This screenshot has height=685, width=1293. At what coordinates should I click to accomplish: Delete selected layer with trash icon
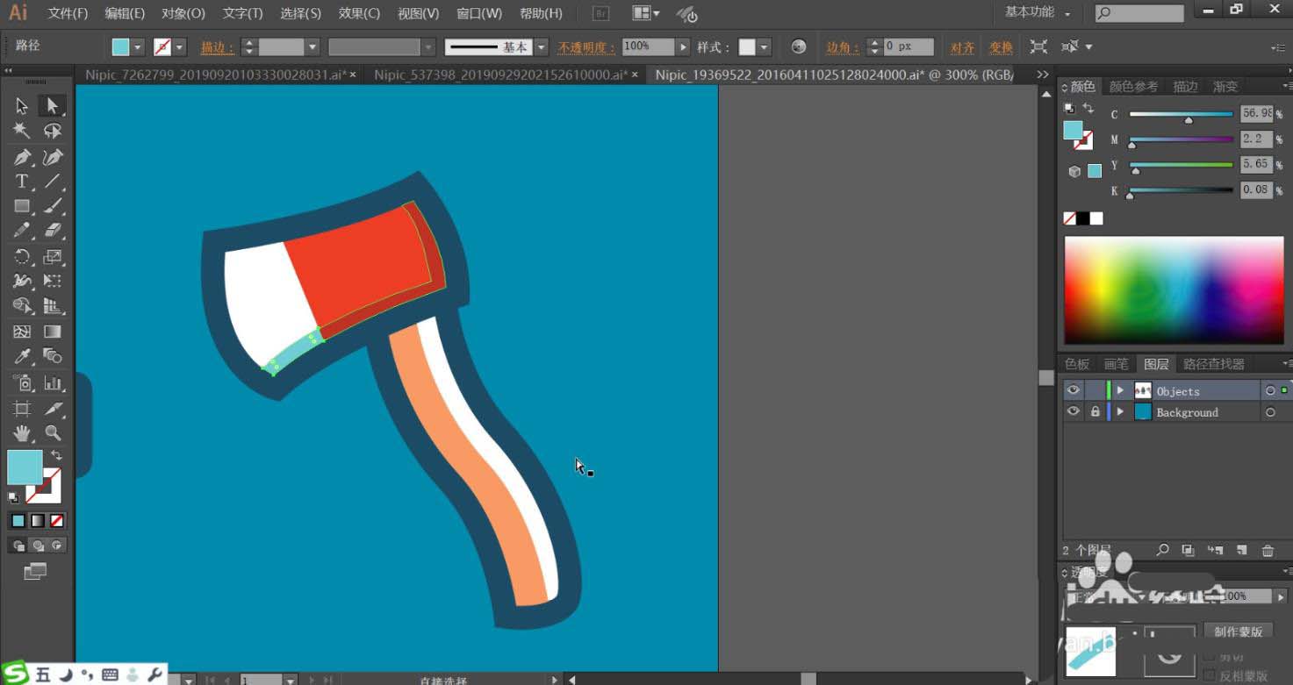coord(1268,551)
